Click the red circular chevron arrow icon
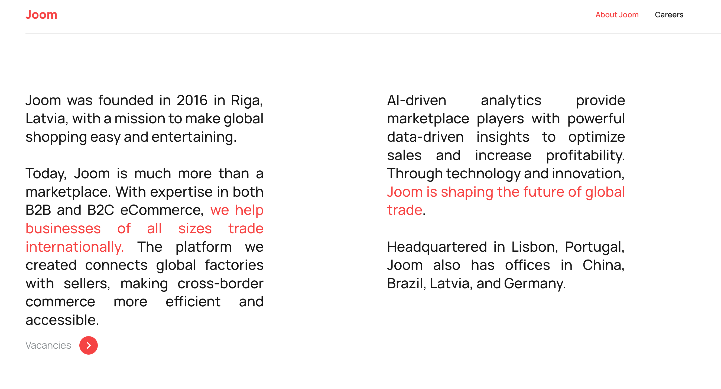The width and height of the screenshot is (721, 389). [89, 345]
